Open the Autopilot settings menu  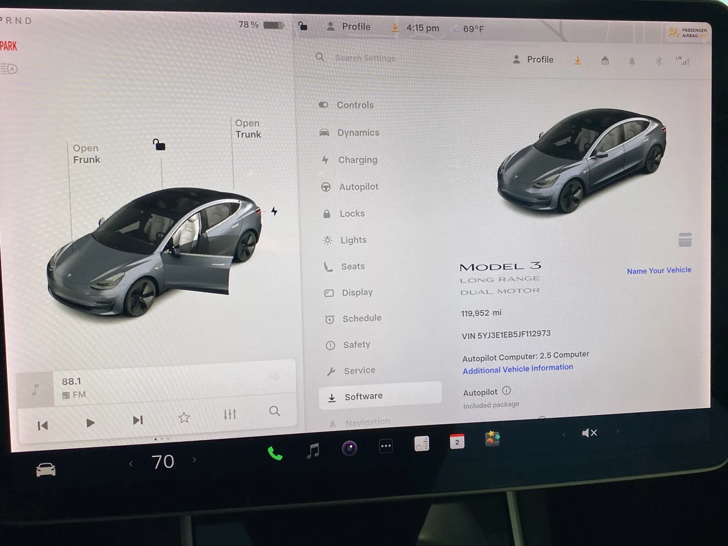358,187
